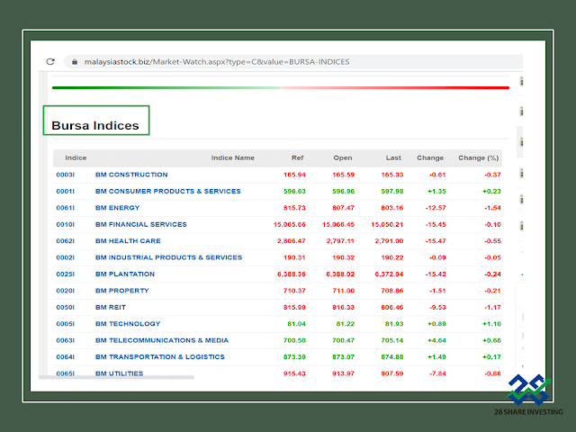Click the gainers-losers ratio bar

pos(281,88)
